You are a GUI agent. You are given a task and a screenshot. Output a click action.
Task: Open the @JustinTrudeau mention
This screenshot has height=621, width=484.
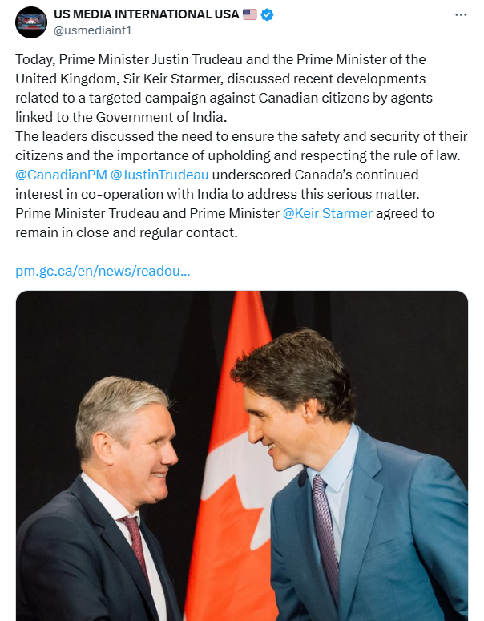(x=159, y=175)
